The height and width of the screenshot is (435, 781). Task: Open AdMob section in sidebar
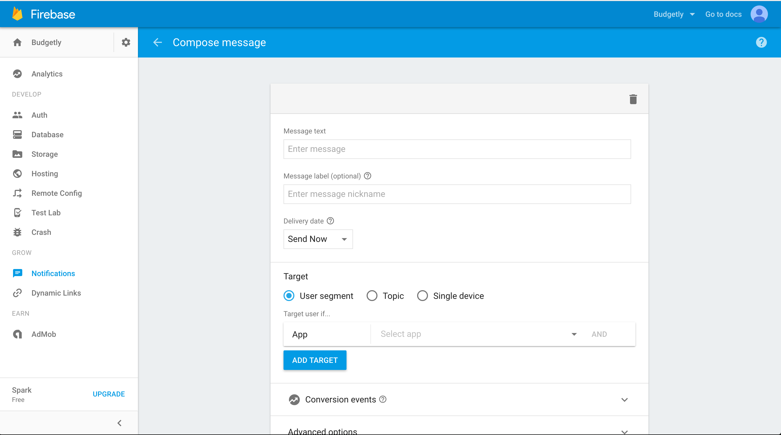pyautogui.click(x=43, y=334)
